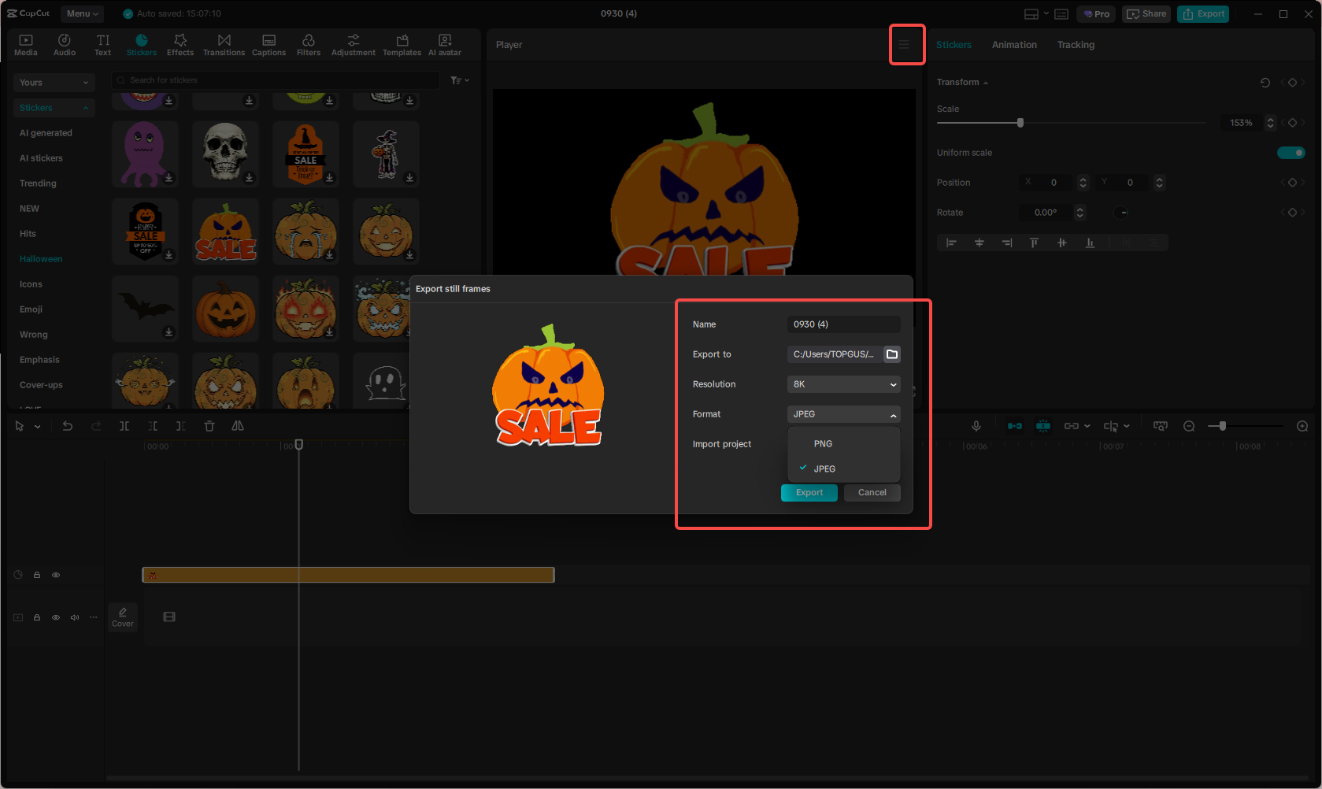
Task: Click the Search for stickers field
Action: click(276, 80)
